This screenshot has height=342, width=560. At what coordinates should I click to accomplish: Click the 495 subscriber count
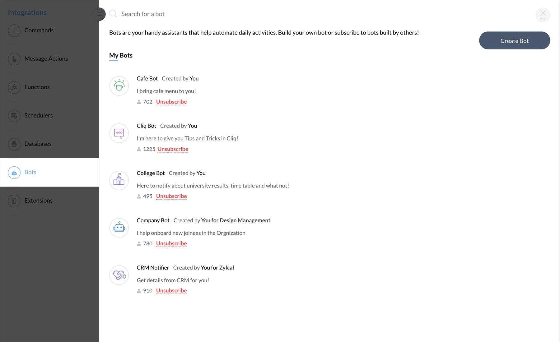tap(147, 196)
